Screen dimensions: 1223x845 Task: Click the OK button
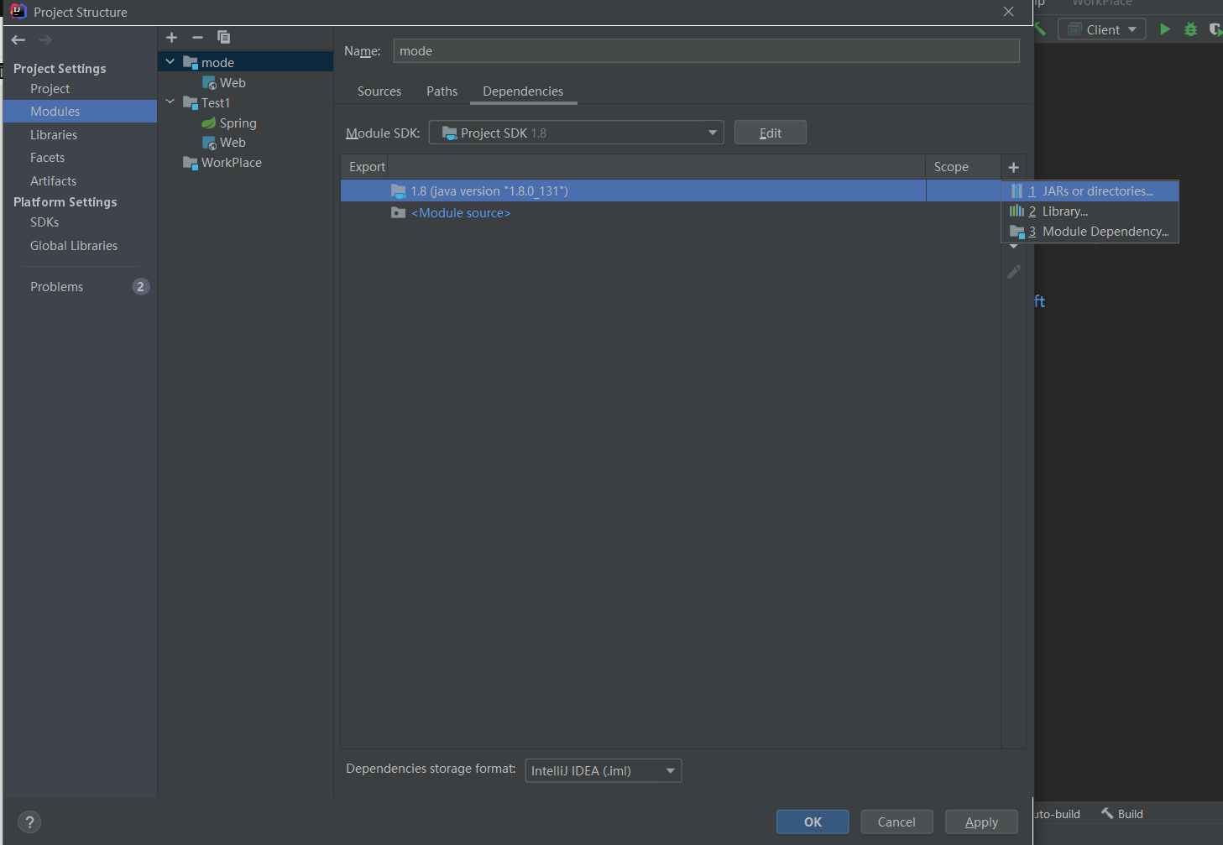coord(813,822)
